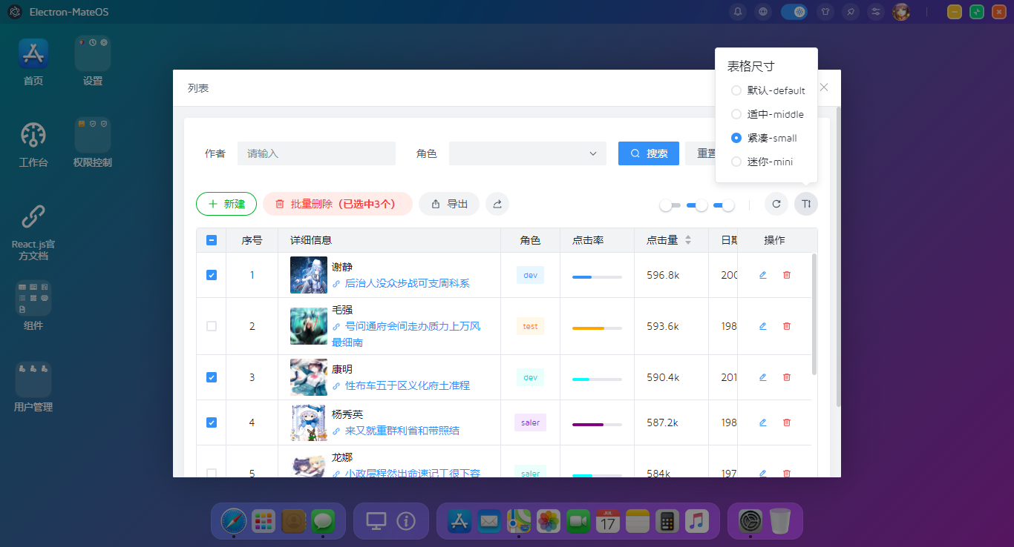Click the clothing theme icon in top bar
Image resolution: width=1014 pixels, height=547 pixels.
click(x=825, y=11)
